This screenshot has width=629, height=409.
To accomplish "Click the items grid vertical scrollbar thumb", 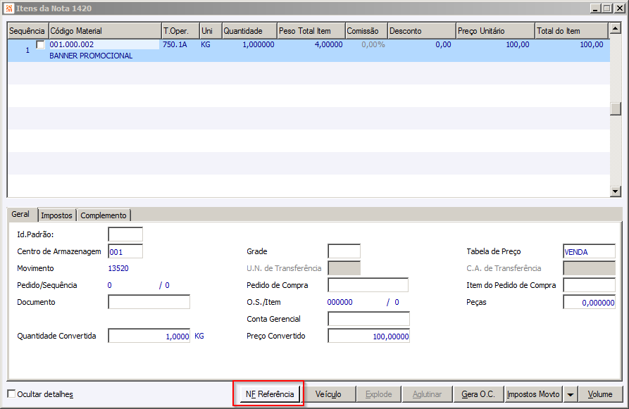I will click(x=616, y=108).
